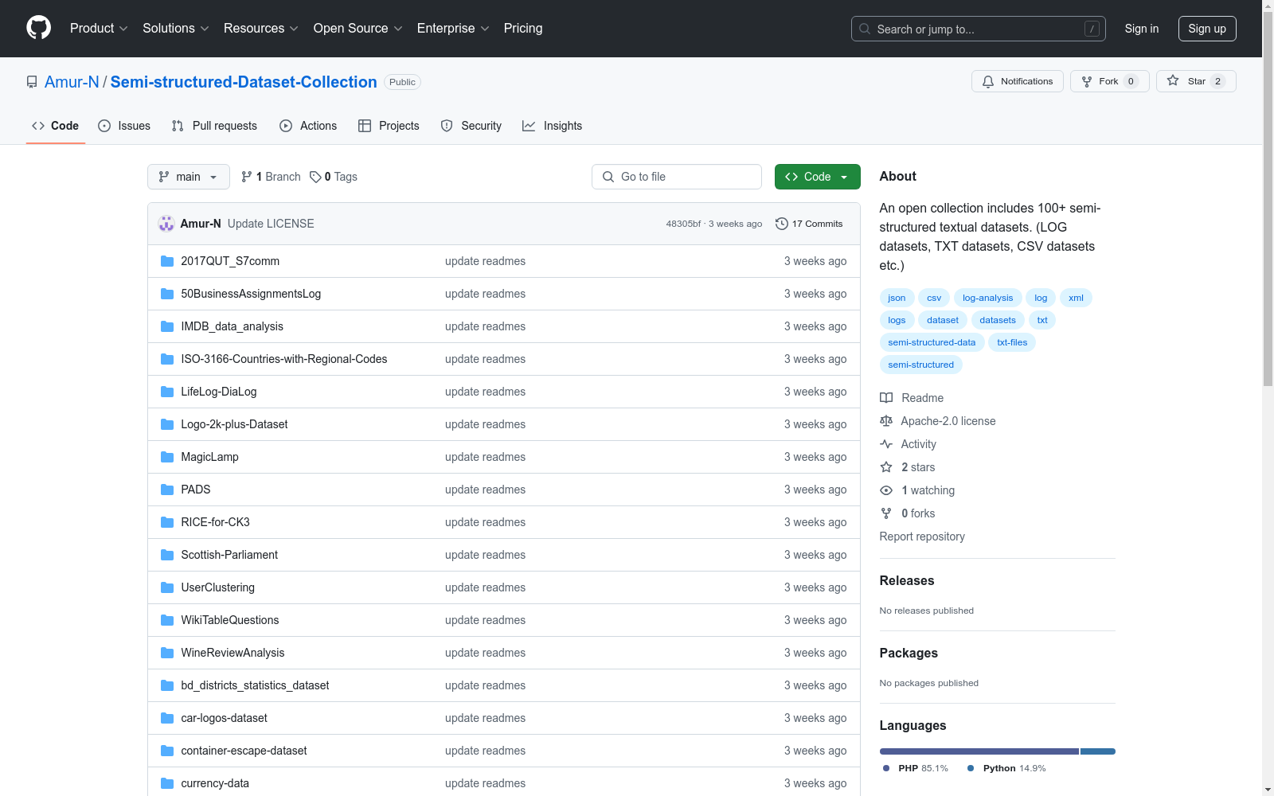Click folder icon for WikiTableQuestions
The width and height of the screenshot is (1274, 796).
click(x=167, y=620)
